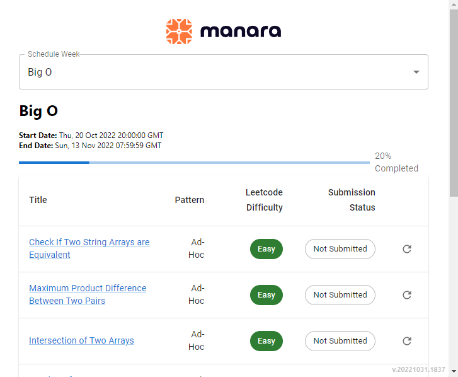The height and width of the screenshot is (377, 458).
Task: Open the Big O schedule week combo box
Action: [x=224, y=72]
